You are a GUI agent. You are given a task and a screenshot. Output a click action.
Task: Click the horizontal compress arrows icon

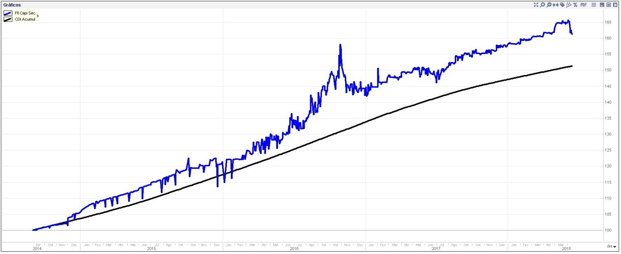(x=556, y=5)
